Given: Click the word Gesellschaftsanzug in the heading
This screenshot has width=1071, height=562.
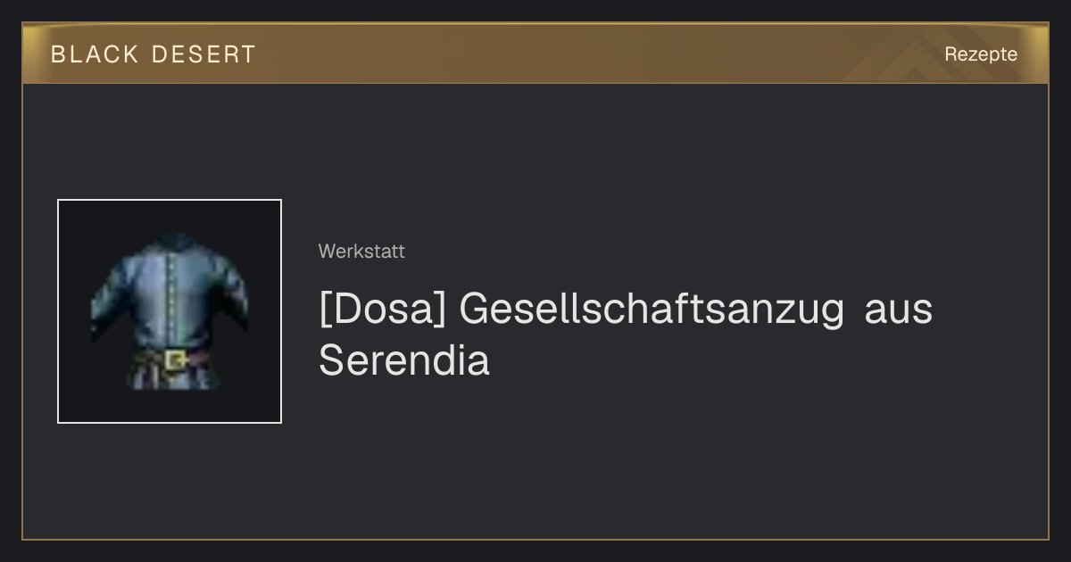Looking at the screenshot, I should coord(652,310).
